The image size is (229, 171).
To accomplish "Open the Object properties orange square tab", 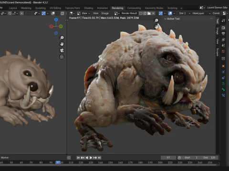I will click(223, 66).
